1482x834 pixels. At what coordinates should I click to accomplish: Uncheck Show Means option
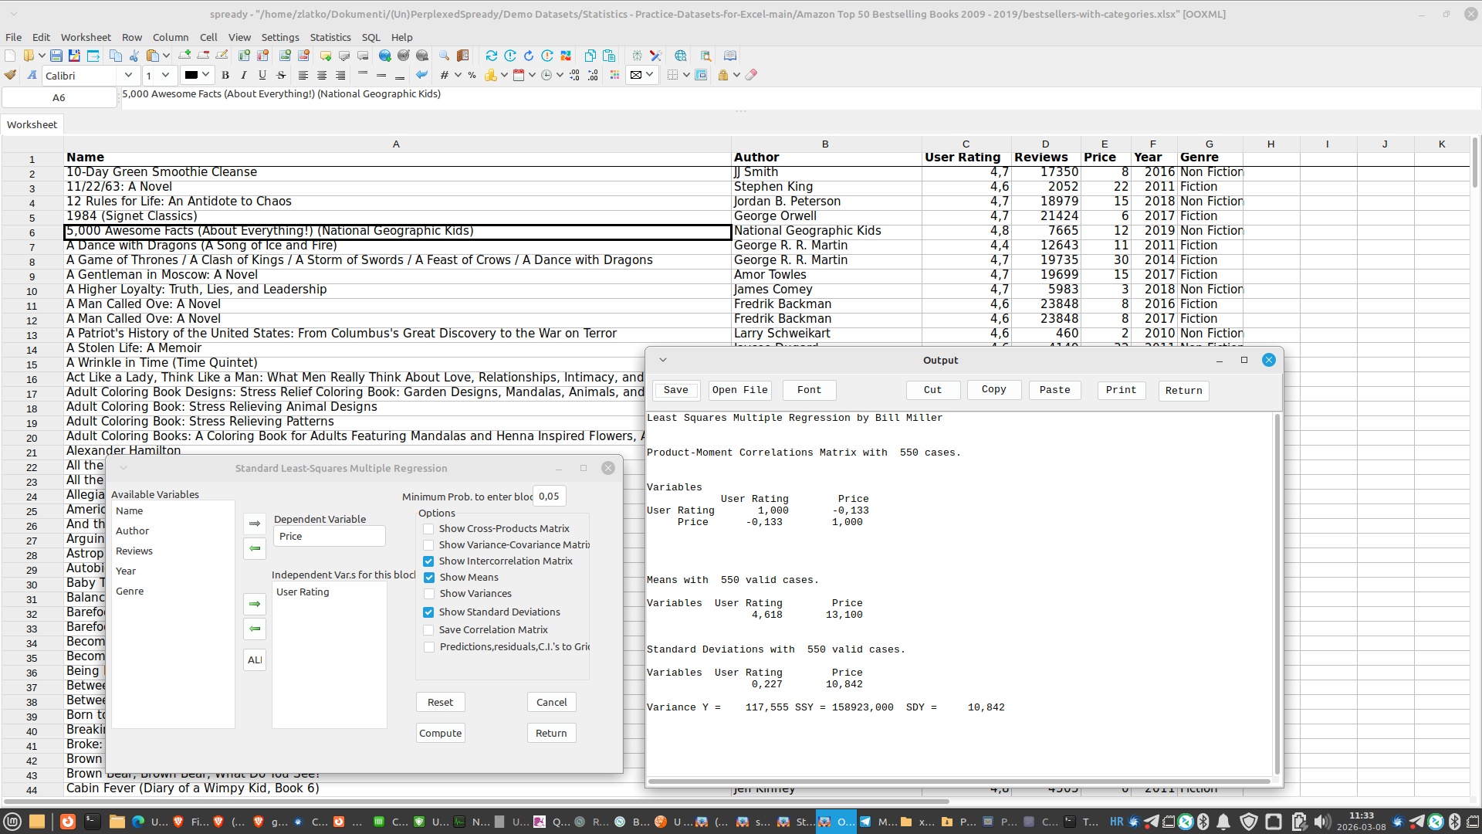point(428,578)
